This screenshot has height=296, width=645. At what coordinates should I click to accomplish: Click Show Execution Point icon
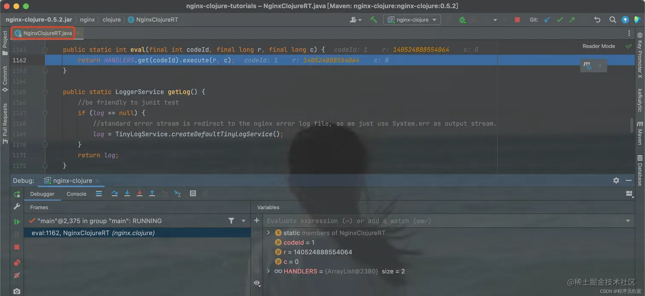99,194
